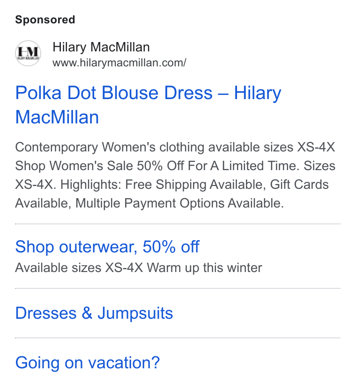
Task: Click the Gift Cards highlight text
Action: [x=299, y=184]
